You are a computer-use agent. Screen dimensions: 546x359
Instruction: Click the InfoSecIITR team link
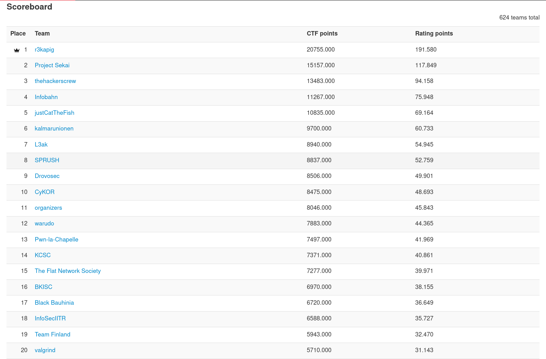click(x=50, y=318)
